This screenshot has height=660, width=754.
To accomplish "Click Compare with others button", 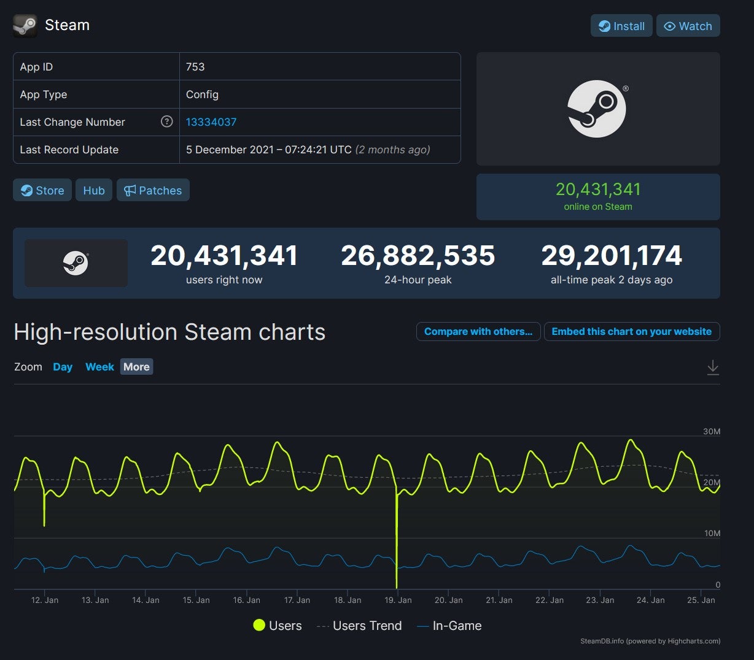I will (x=478, y=331).
